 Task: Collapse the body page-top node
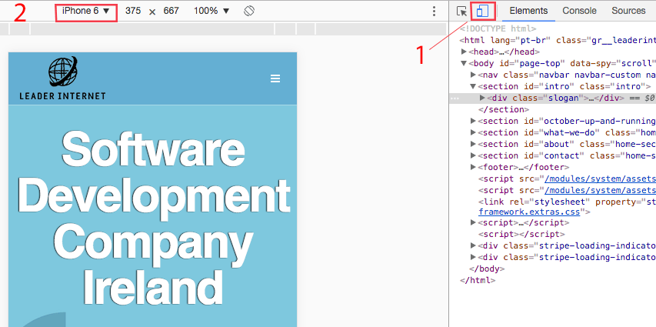pos(464,64)
